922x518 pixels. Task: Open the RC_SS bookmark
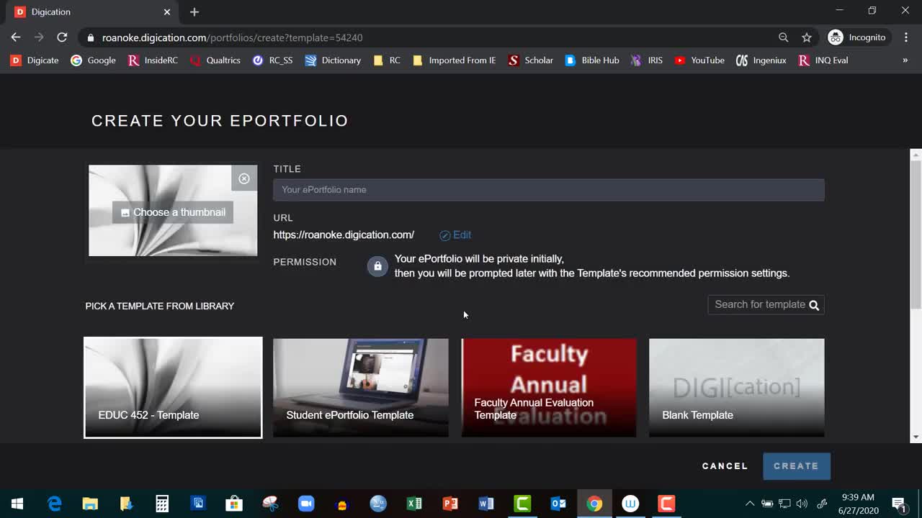tap(273, 60)
